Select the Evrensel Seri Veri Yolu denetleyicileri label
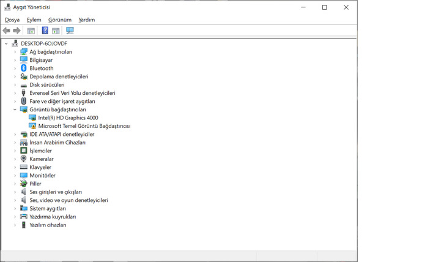Screen dimensions: 422x262 [72, 93]
